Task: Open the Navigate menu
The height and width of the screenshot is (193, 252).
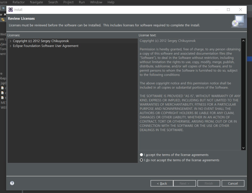Action: 36,2
